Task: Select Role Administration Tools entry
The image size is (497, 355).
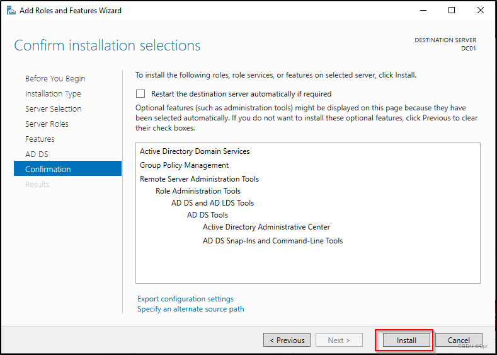Action: coord(198,191)
